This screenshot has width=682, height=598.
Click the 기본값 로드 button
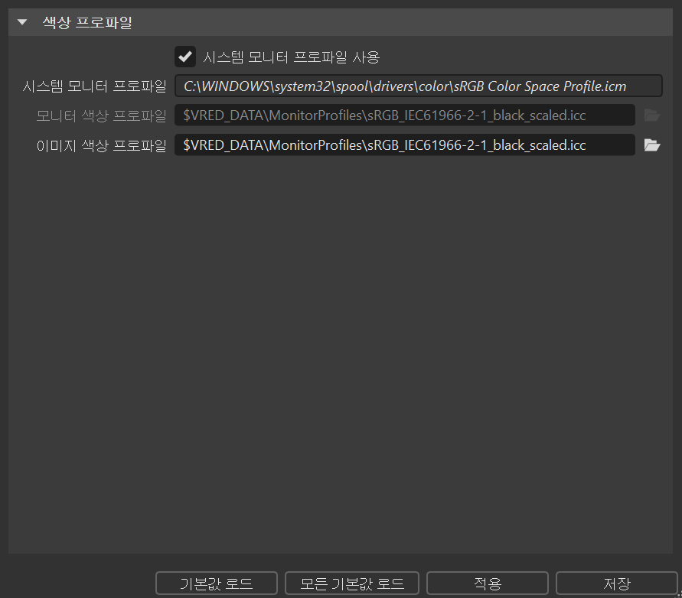click(217, 583)
